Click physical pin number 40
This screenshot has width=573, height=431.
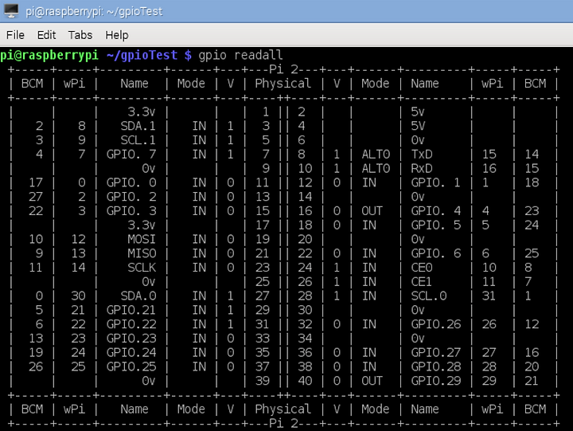click(x=305, y=381)
